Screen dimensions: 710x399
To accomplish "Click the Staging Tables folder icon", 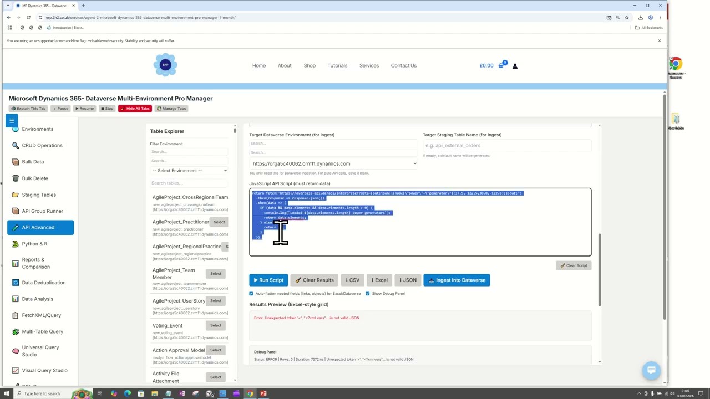I will coord(16,195).
